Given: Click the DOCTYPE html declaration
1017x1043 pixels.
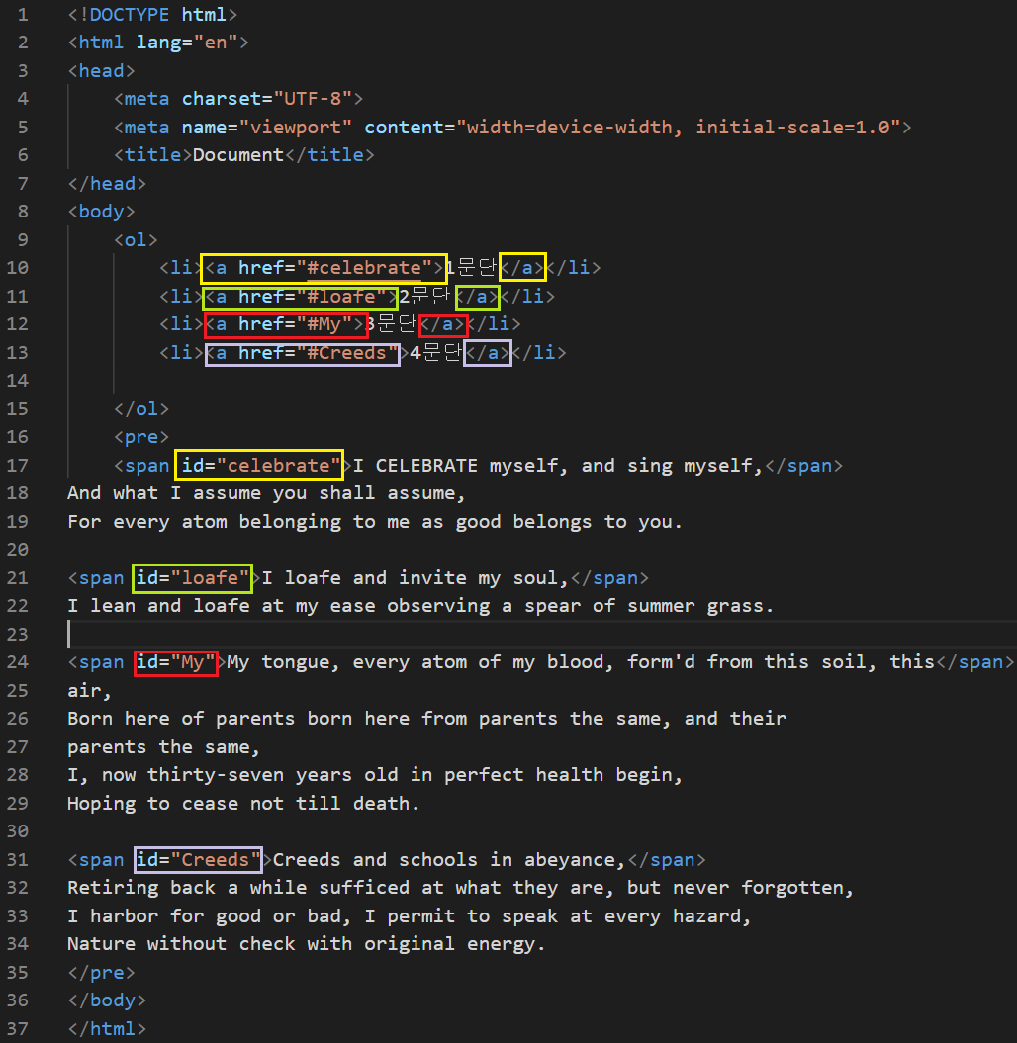Looking at the screenshot, I should tap(152, 15).
